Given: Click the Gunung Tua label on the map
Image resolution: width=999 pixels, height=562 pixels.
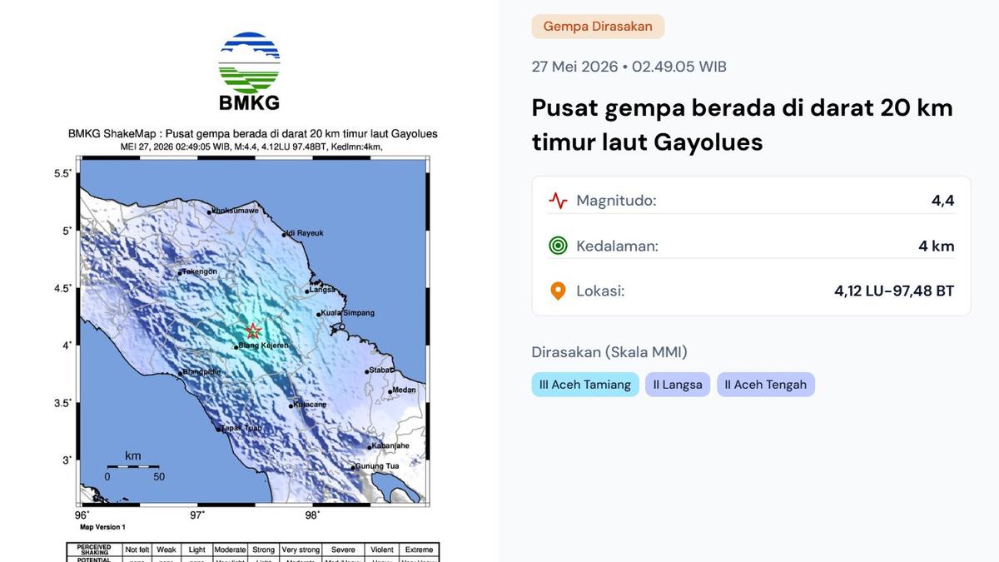Looking at the screenshot, I should pyautogui.click(x=378, y=465).
